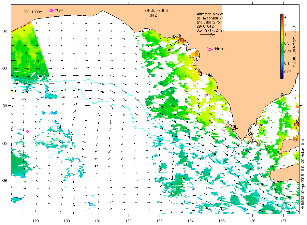The image size is (307, 225).
Task: Click colour bar value '4'
Action: tap(285, 17)
